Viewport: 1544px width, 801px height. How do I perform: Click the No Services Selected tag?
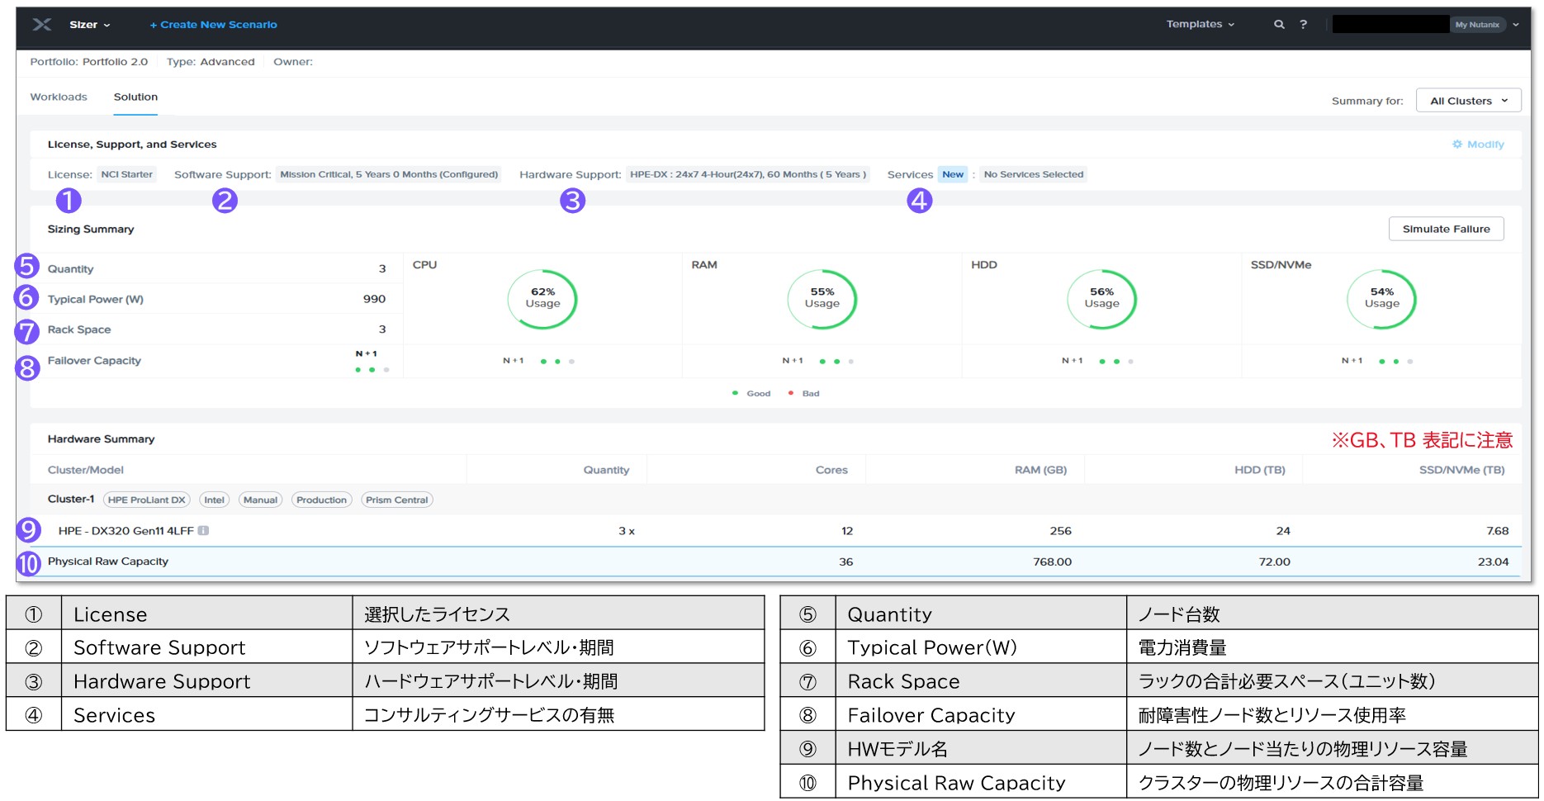tap(1033, 174)
